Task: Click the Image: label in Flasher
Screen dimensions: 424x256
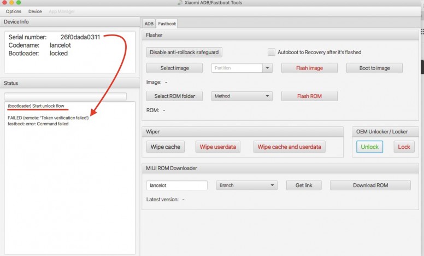Action: pos(154,82)
